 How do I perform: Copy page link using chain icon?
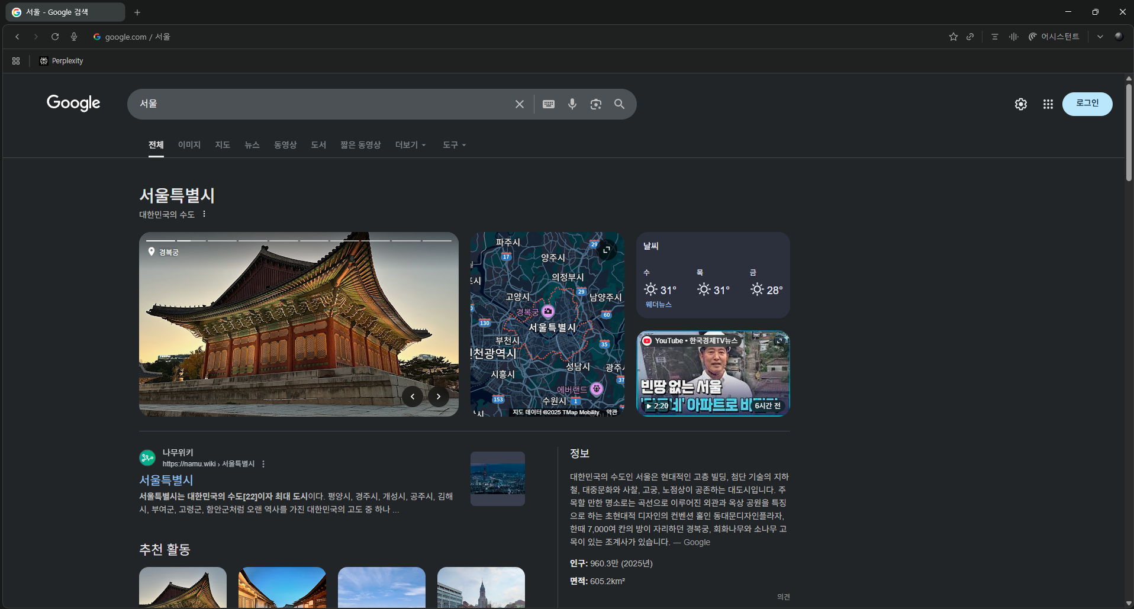click(970, 37)
